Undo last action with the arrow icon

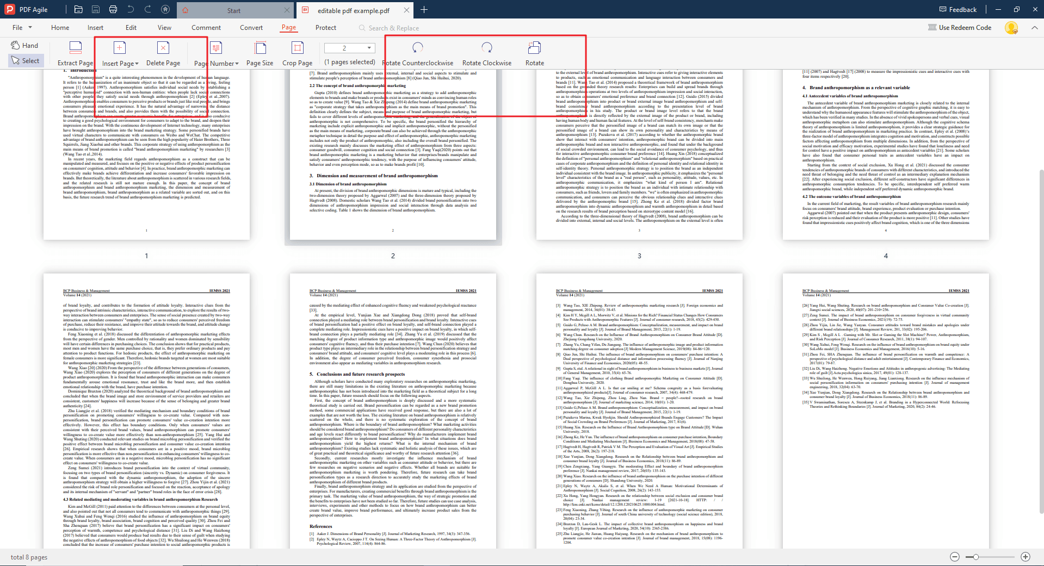coord(130,9)
